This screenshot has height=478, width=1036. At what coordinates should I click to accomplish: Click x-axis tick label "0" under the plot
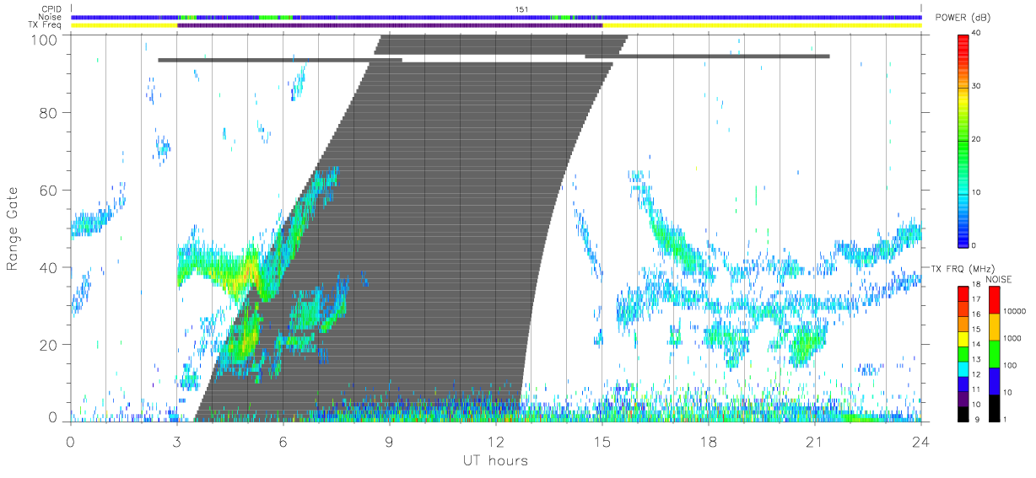point(70,442)
